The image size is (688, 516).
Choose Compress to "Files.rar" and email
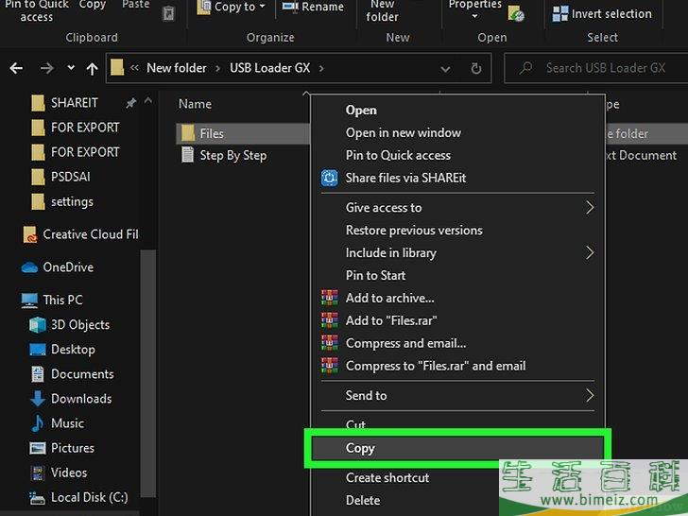coord(457,366)
